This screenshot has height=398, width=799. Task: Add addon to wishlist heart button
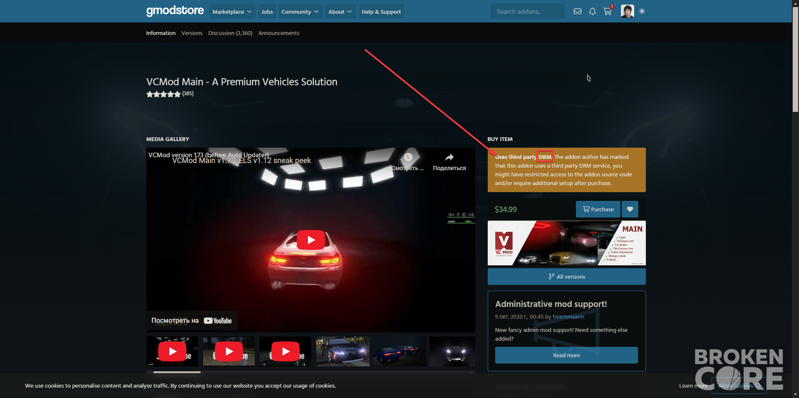(630, 209)
